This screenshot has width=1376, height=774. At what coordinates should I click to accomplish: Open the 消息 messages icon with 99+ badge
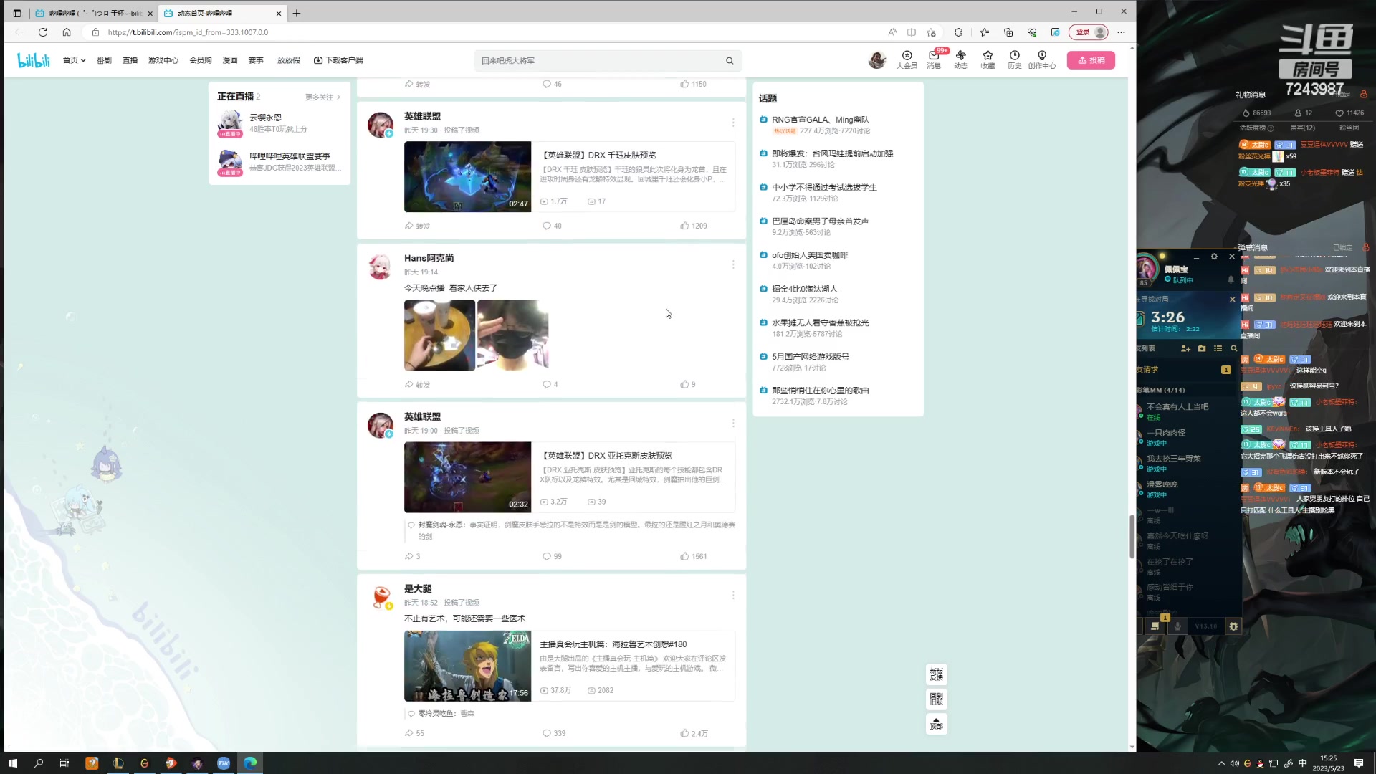tap(934, 60)
